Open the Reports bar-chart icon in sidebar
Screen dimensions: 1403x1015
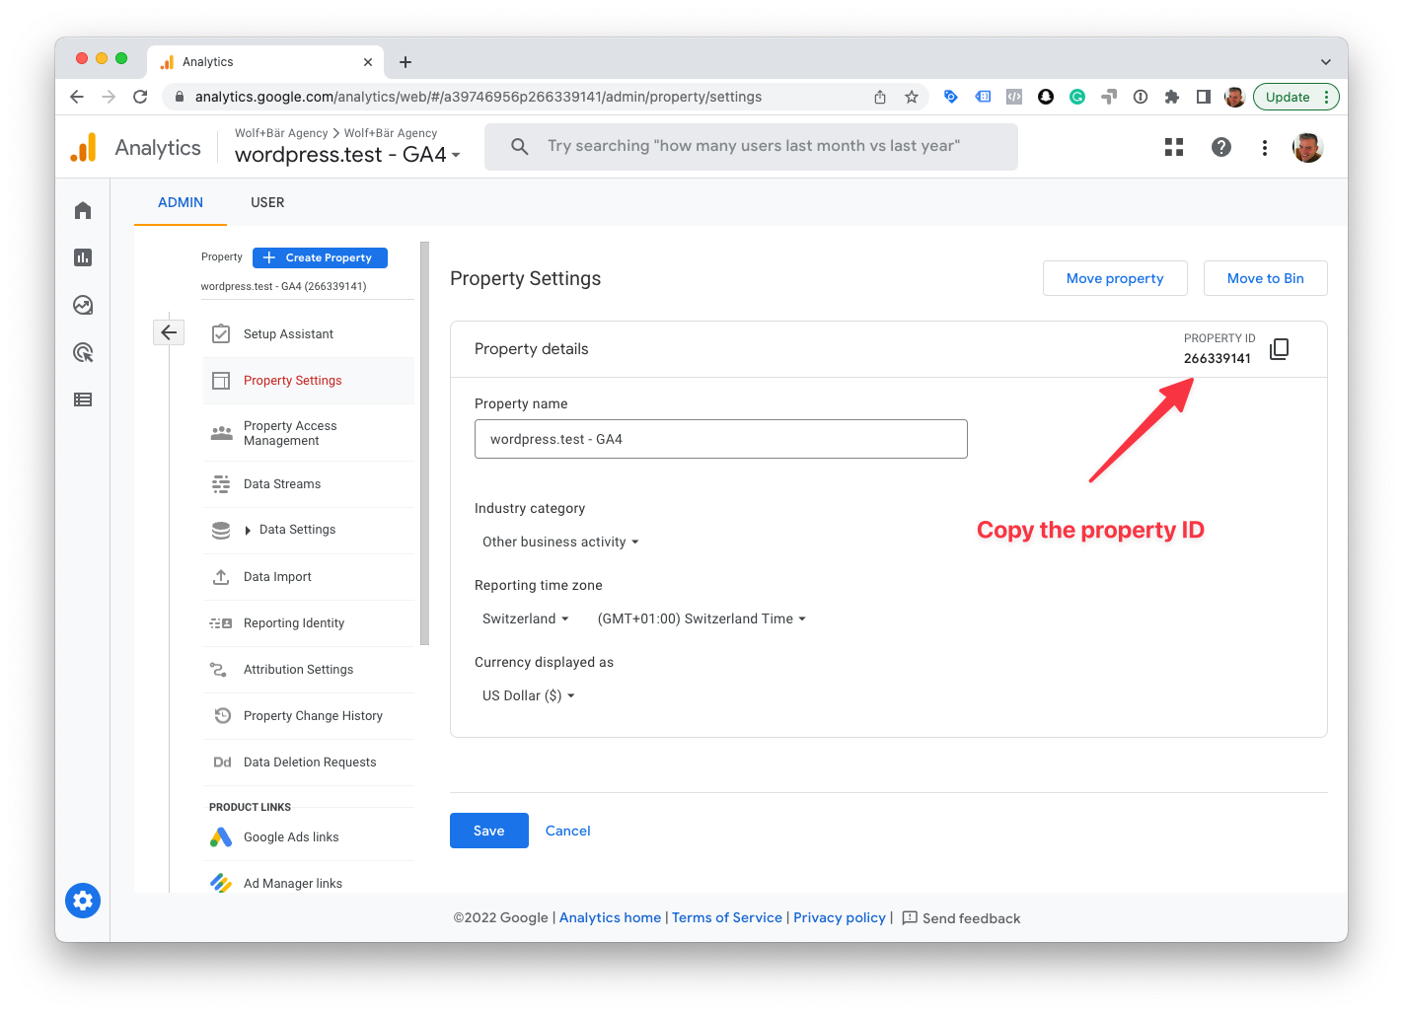[83, 257]
